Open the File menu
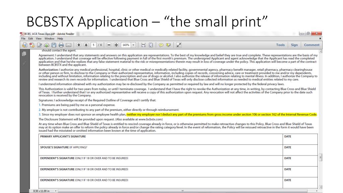Screen dimensions: 343x193 (23, 39)
